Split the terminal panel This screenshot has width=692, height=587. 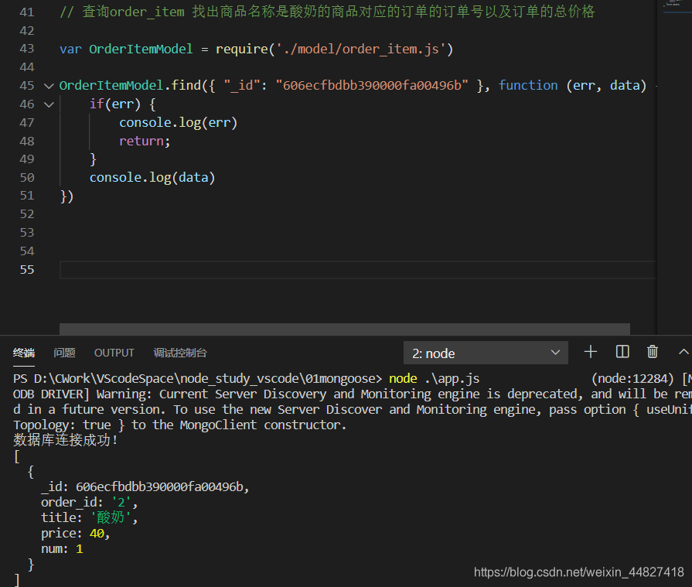[x=622, y=352]
